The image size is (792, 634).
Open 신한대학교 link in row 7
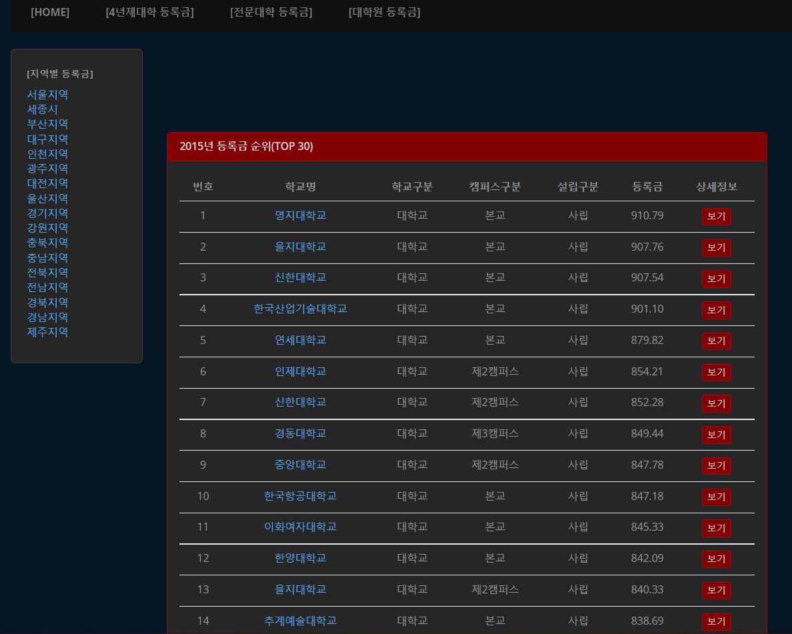300,402
